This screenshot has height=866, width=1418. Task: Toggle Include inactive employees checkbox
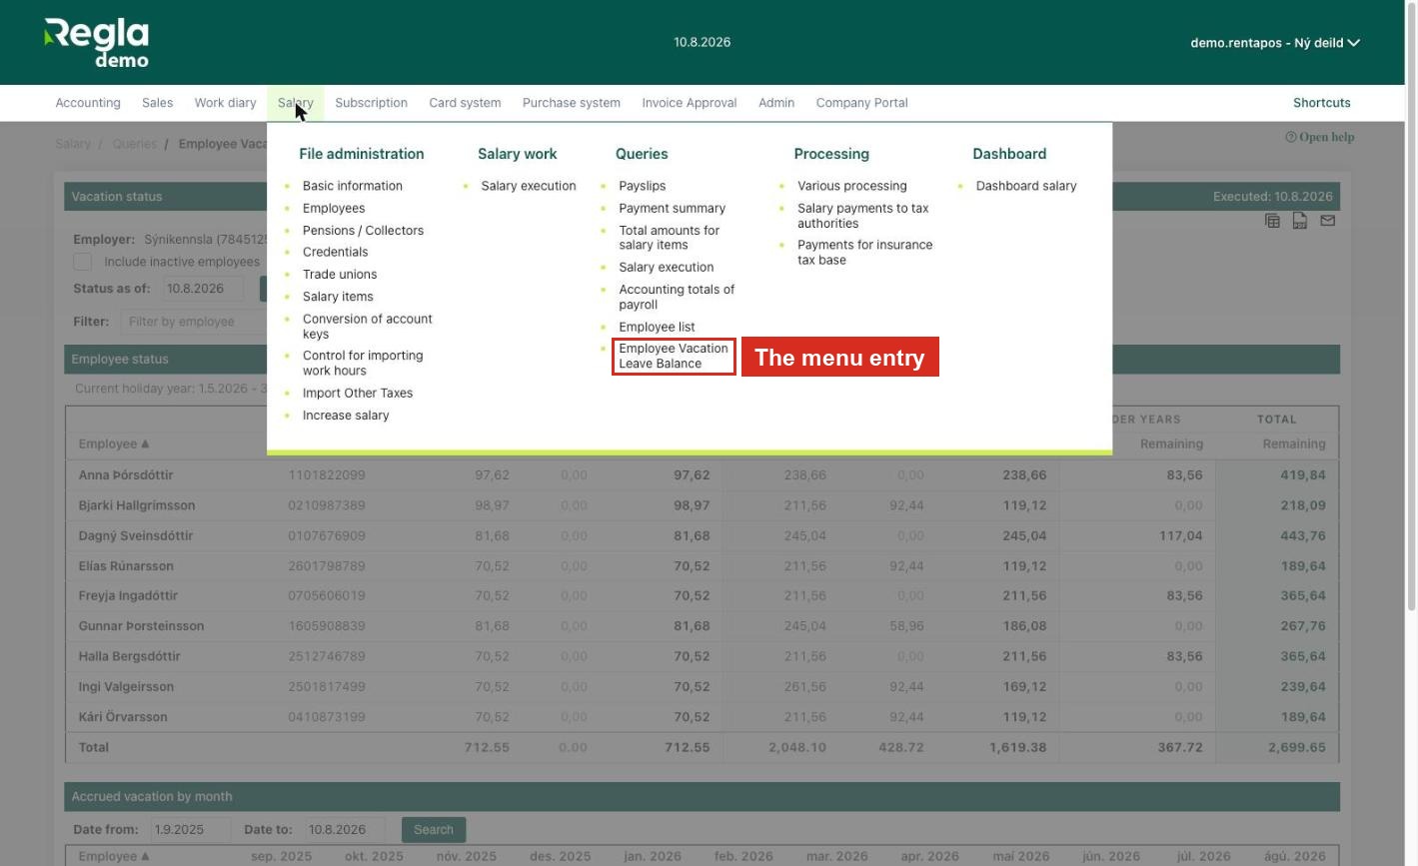pos(83,262)
